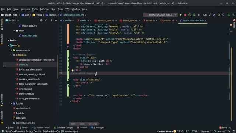Open Search Everywhere magnifier
Image resolution: width=236 pixels, height=133 pixels.
point(233,15)
